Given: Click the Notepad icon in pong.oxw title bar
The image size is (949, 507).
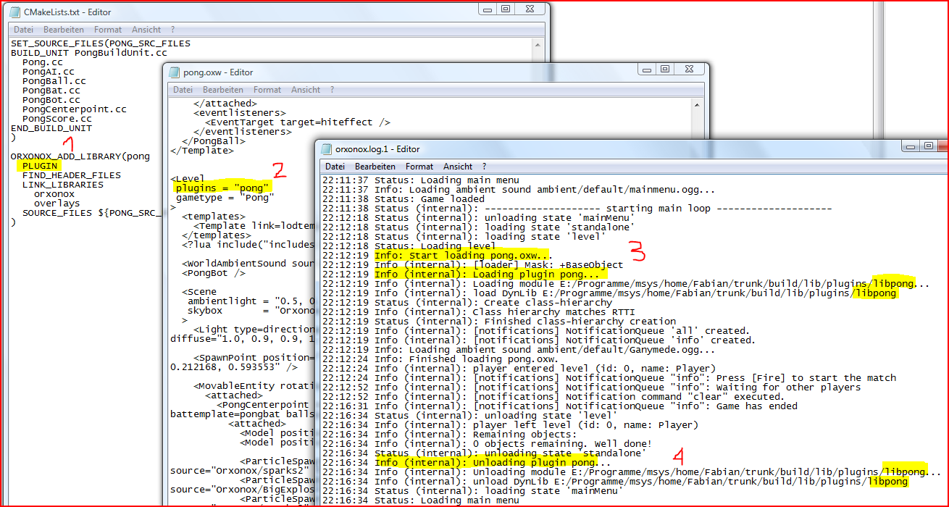Looking at the screenshot, I should [175, 72].
